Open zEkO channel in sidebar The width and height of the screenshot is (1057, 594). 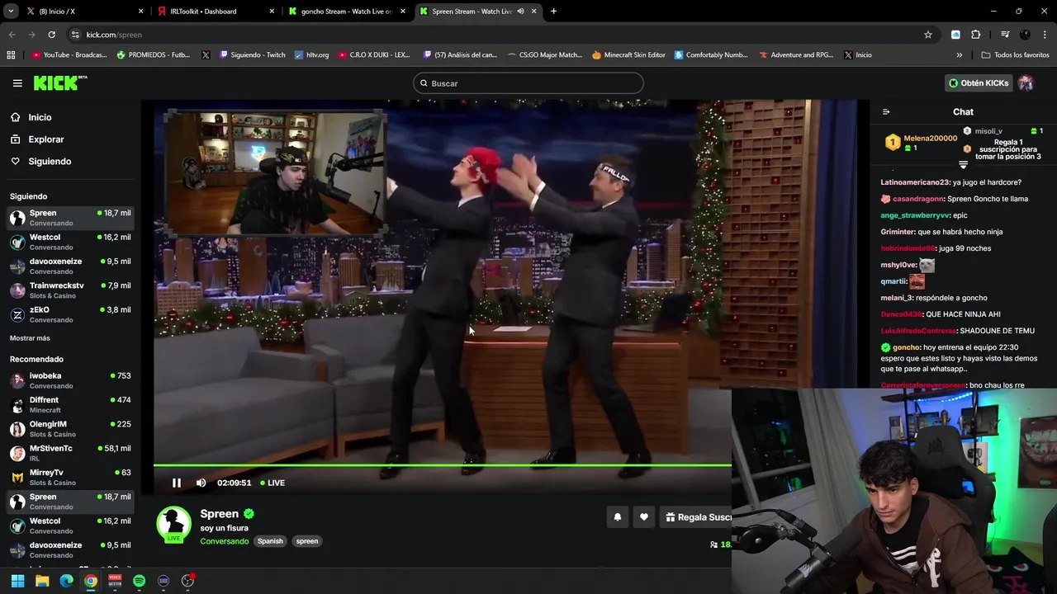coord(70,314)
